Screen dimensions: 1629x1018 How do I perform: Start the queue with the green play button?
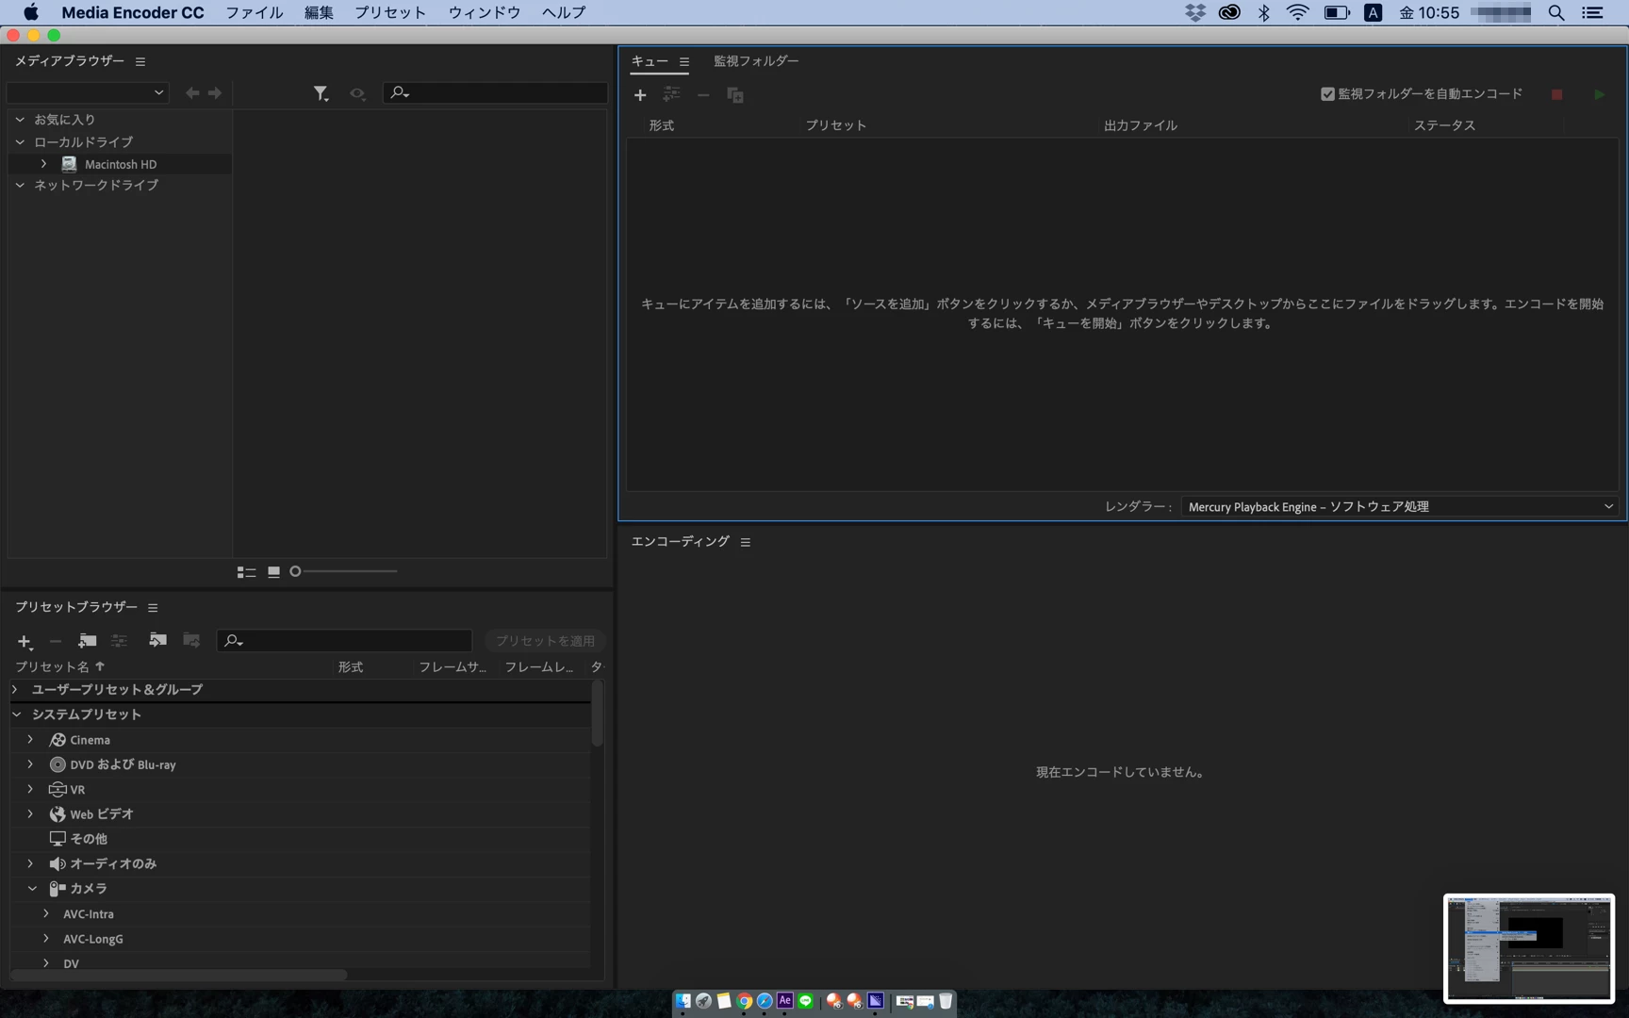click(x=1600, y=94)
